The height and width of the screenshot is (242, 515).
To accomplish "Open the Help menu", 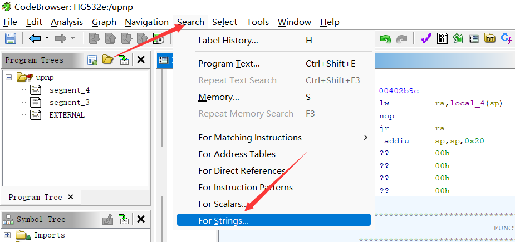I will 330,22.
